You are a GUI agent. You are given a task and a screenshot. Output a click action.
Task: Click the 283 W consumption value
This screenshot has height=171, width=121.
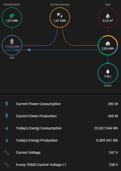coord(113,104)
